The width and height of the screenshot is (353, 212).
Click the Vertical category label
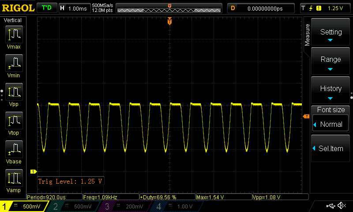(x=13, y=20)
